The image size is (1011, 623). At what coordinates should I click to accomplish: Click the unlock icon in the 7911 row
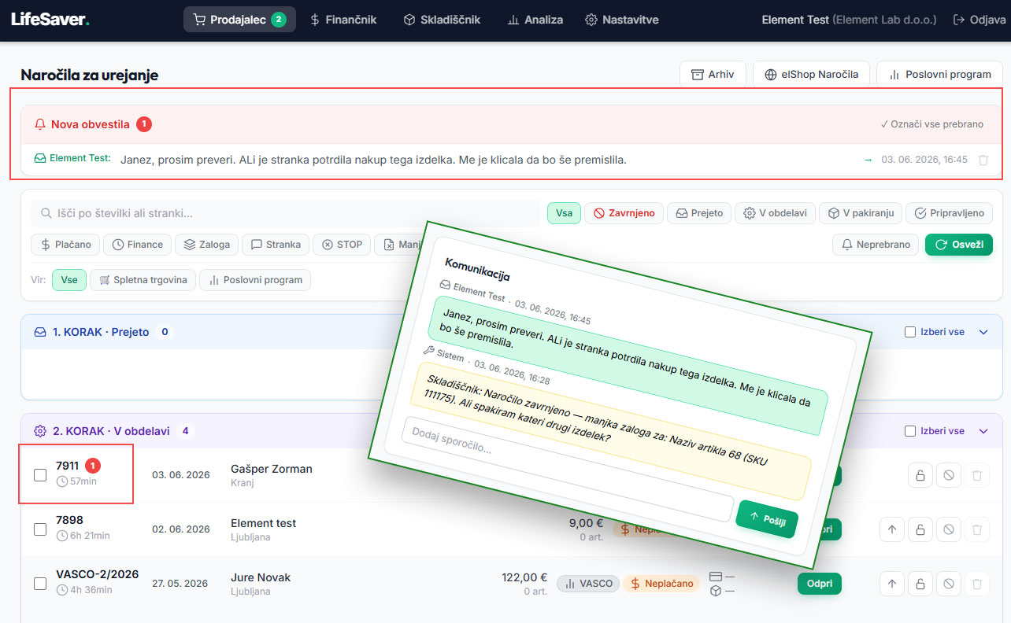(x=920, y=475)
